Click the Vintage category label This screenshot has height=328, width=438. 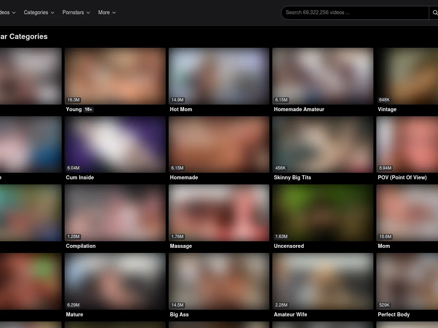click(x=387, y=109)
